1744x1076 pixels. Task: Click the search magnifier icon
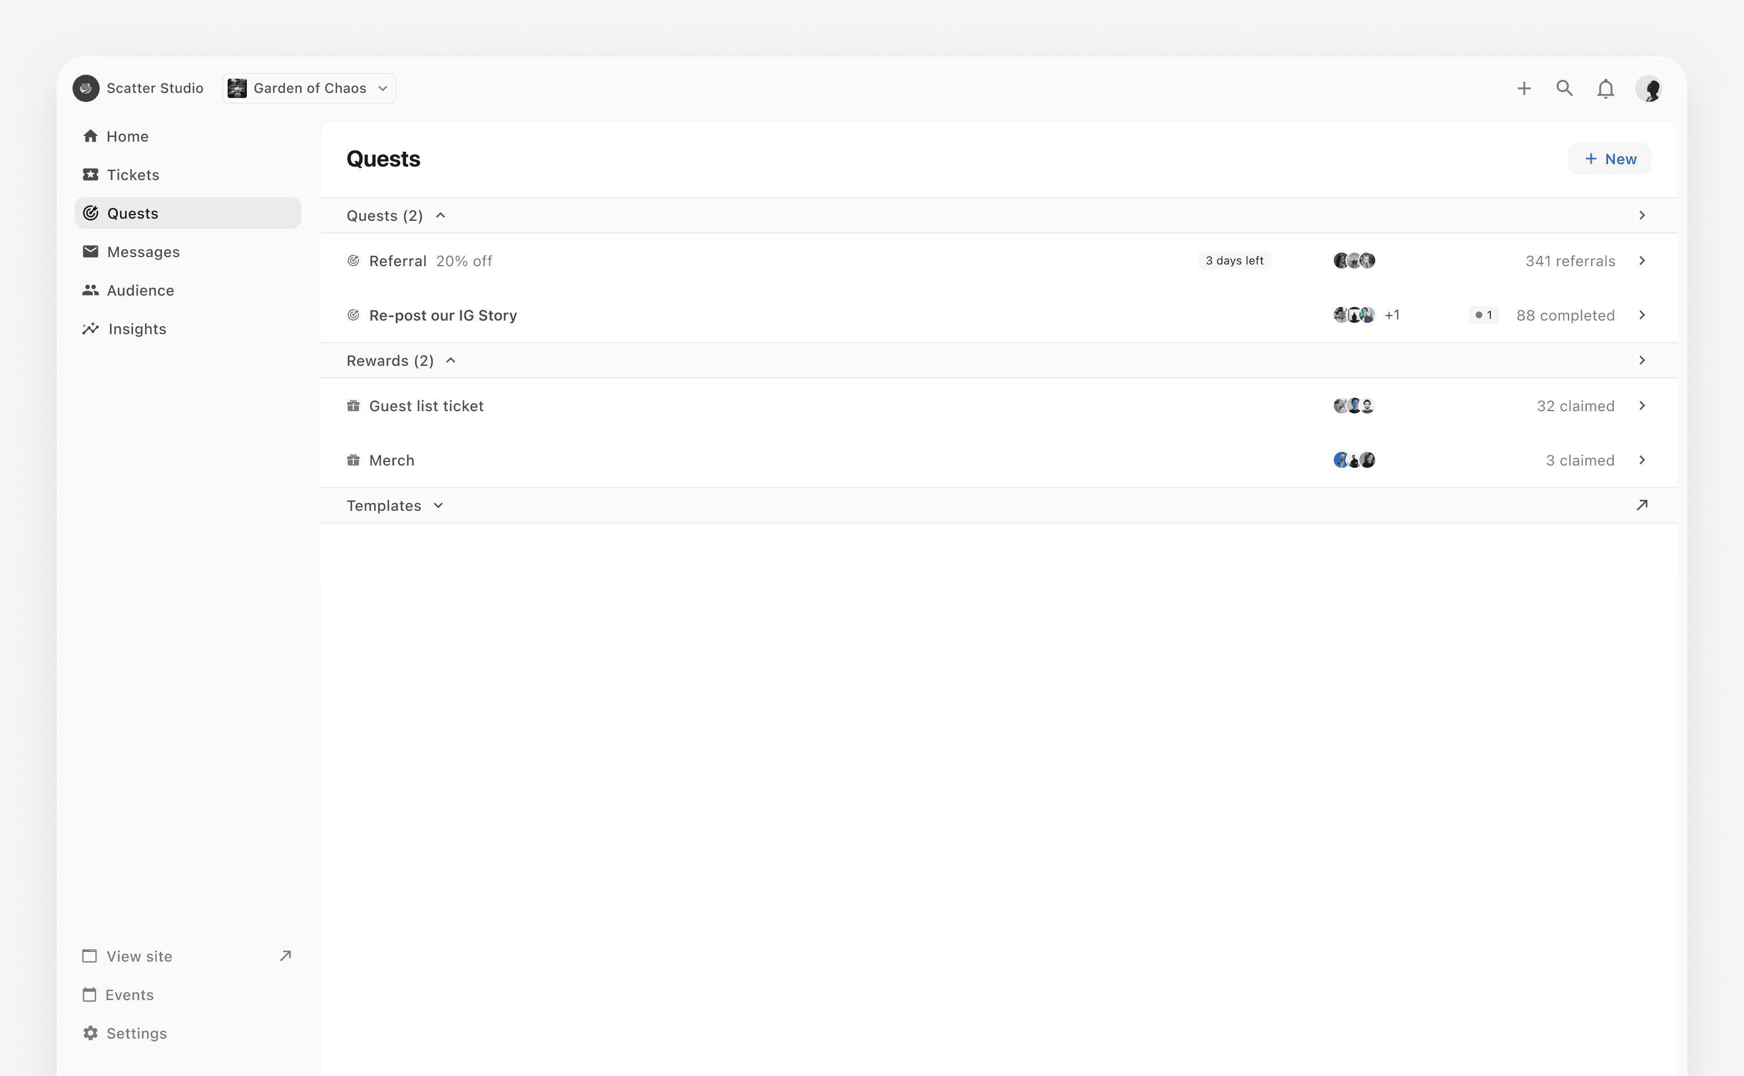point(1564,88)
